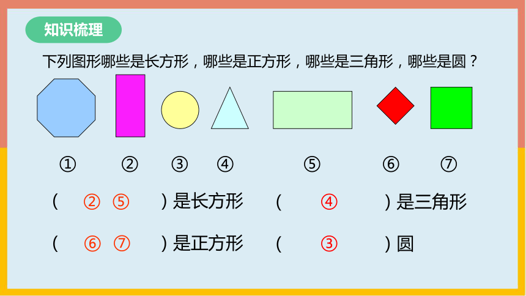Screen dimensions: 526x296
Task: Click the red ⑥ answer for 正方形
Action: tap(92, 243)
